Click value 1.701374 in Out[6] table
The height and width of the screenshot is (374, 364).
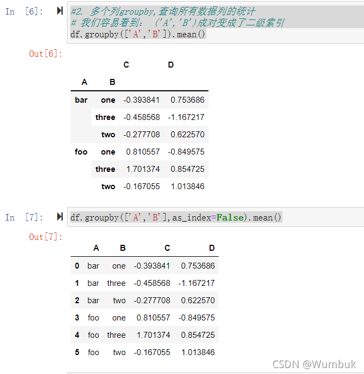pyautogui.click(x=143, y=169)
